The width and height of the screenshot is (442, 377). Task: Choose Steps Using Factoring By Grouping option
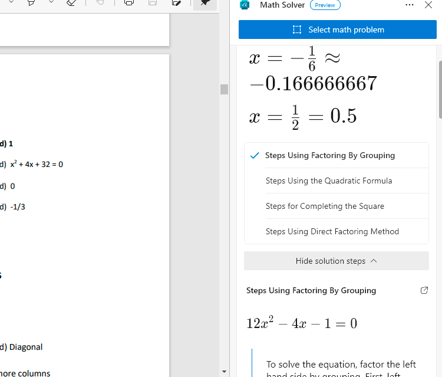point(337,156)
